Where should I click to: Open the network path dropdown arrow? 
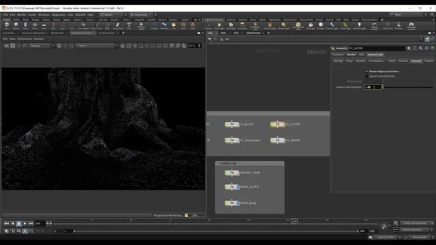(421, 39)
